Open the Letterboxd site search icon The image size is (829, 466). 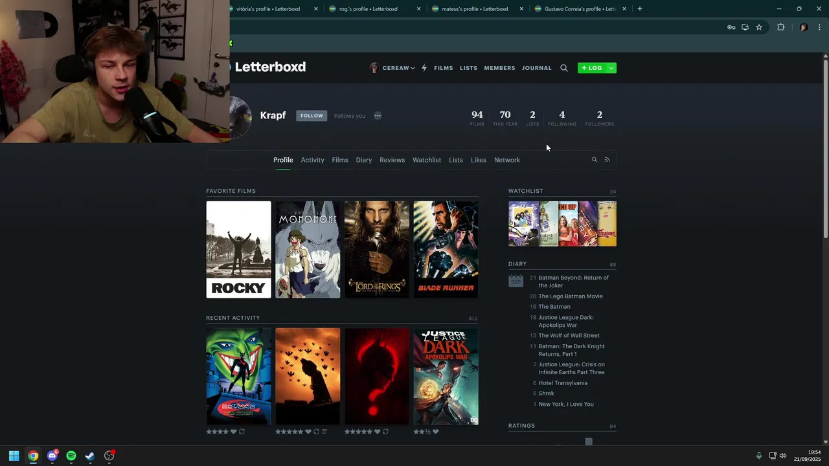[x=563, y=68]
